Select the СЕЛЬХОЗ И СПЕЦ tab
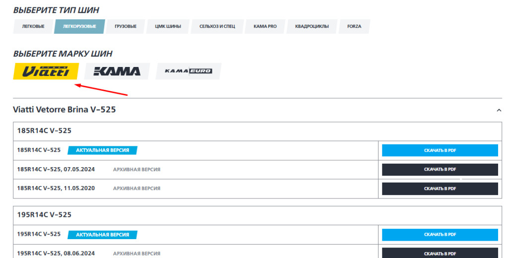Screen dimensions: 508x258 point(217,26)
